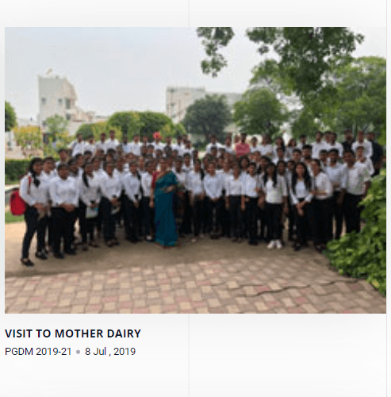
Task: Click the red backpack in the photo
Action: pyautogui.click(x=18, y=203)
